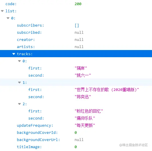The width and height of the screenshot is (152, 151).
Task: Select the titleImage key
Action: pyautogui.click(x=29, y=147)
